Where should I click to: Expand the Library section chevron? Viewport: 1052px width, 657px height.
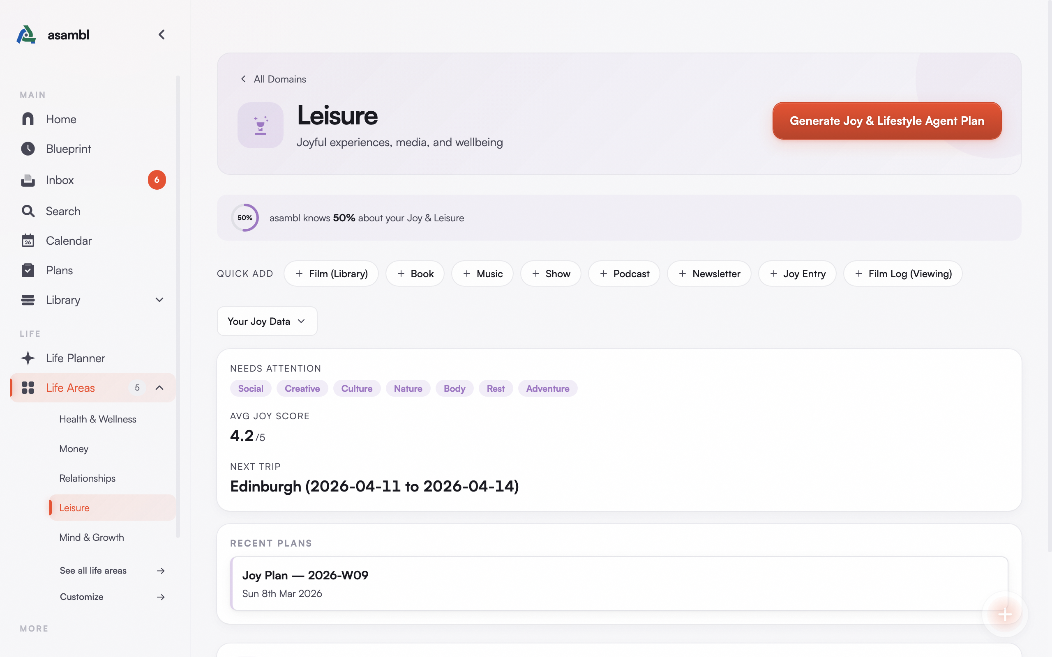159,300
